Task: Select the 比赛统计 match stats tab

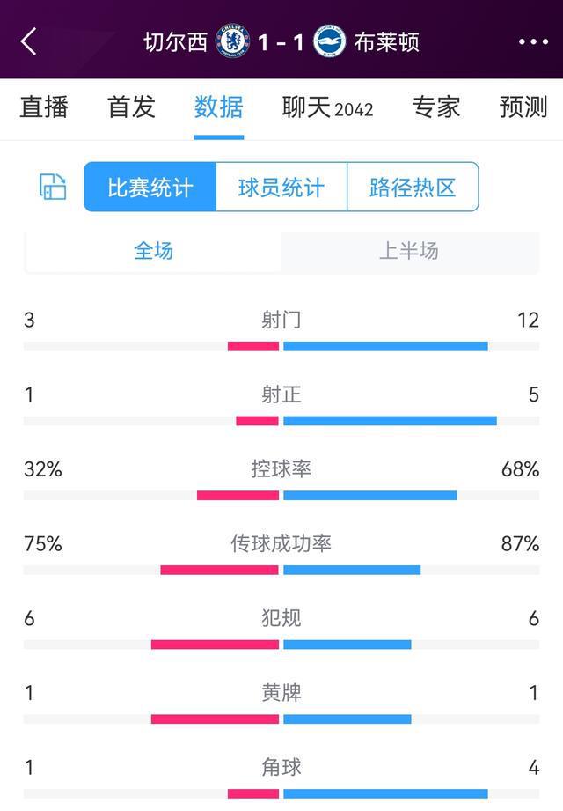Action: [148, 187]
